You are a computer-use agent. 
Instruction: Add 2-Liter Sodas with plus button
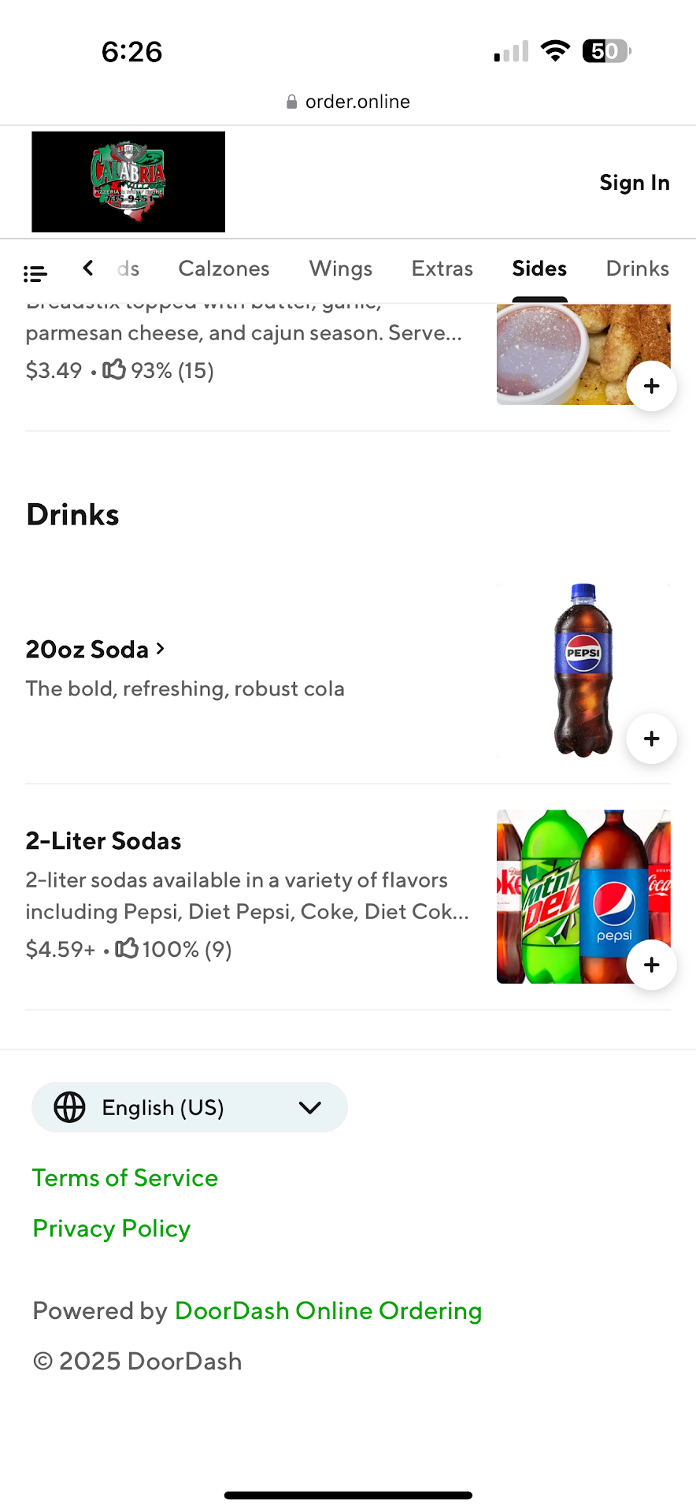651,965
